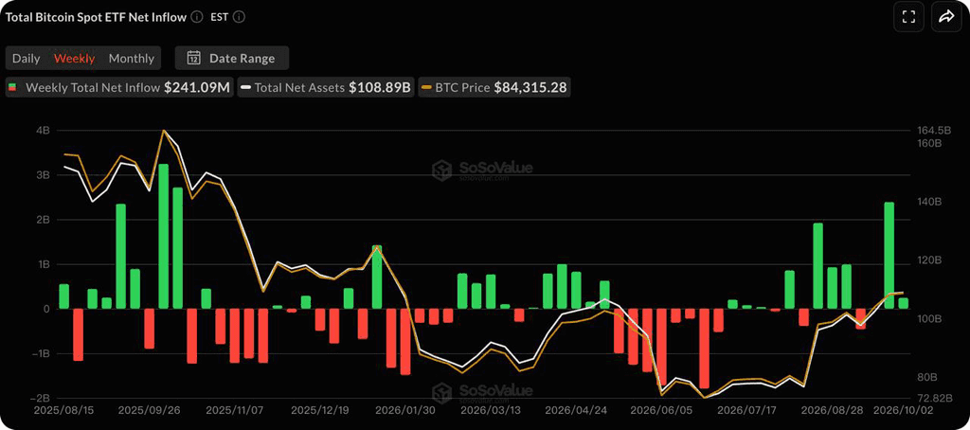Click the info icon beside EST
This screenshot has width=970, height=430.
[x=240, y=17]
